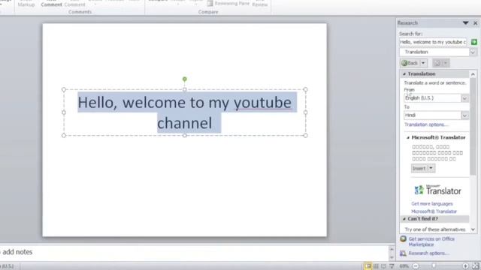The width and height of the screenshot is (481, 270).
Task: Open the Insert button dropdown arrow
Action: point(431,168)
